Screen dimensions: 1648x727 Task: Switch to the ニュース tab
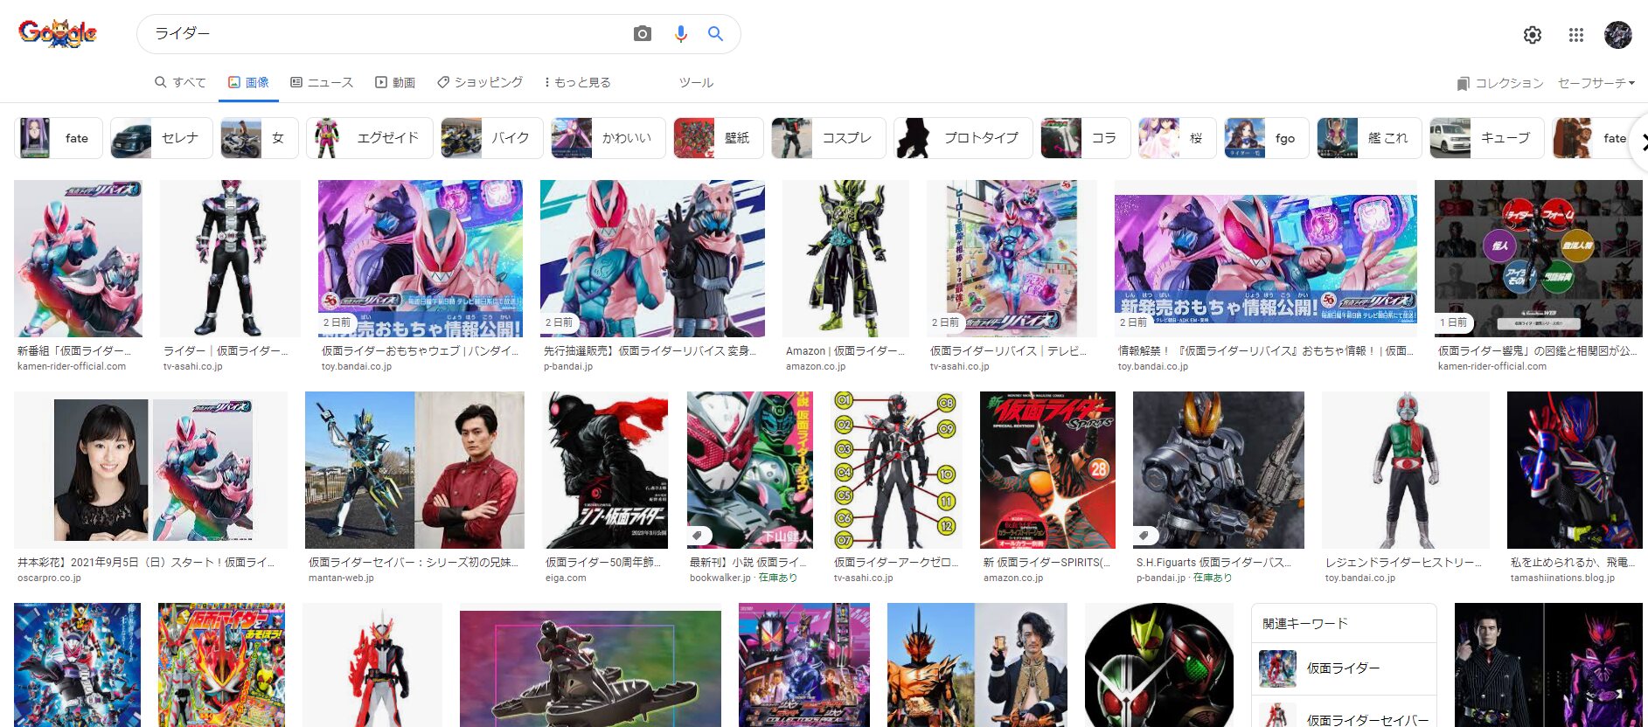[322, 82]
